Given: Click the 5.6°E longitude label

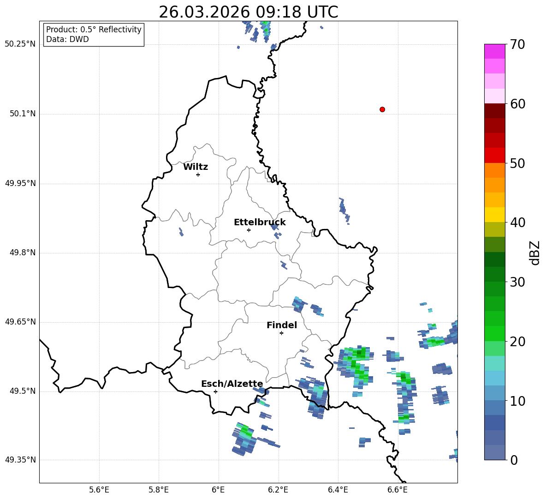Looking at the screenshot, I should point(99,490).
